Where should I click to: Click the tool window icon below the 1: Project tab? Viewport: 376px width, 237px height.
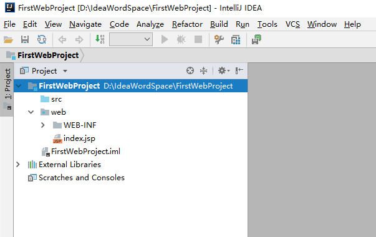point(7,107)
